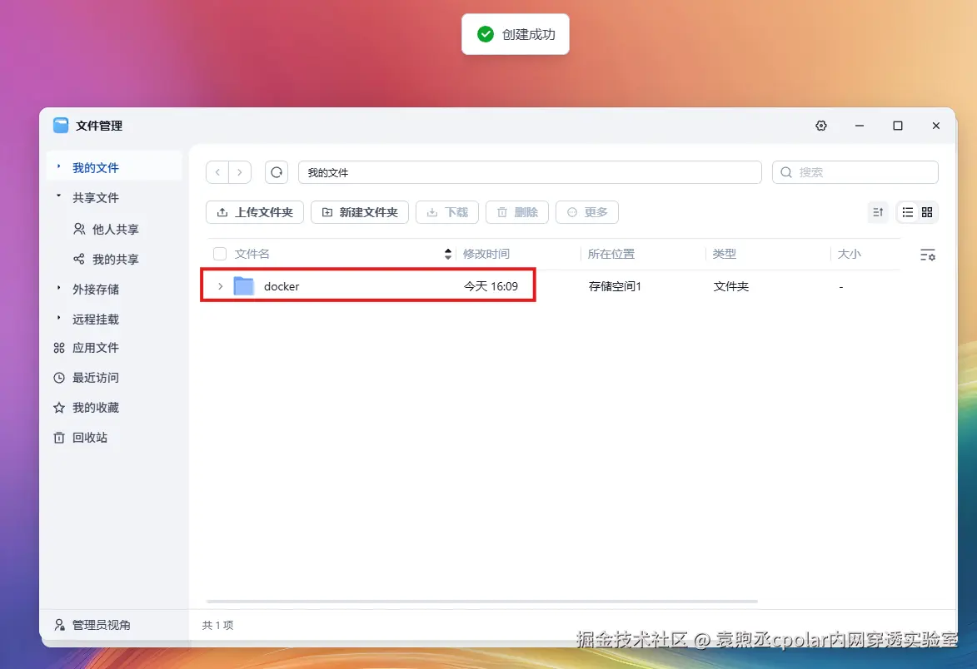Sort by the 大小 column header
The width and height of the screenshot is (977, 669).
coord(850,254)
